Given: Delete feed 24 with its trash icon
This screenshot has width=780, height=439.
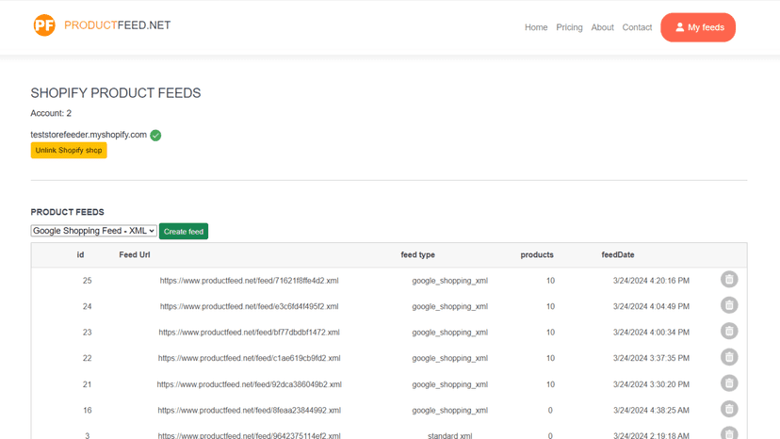Looking at the screenshot, I should 729,305.
